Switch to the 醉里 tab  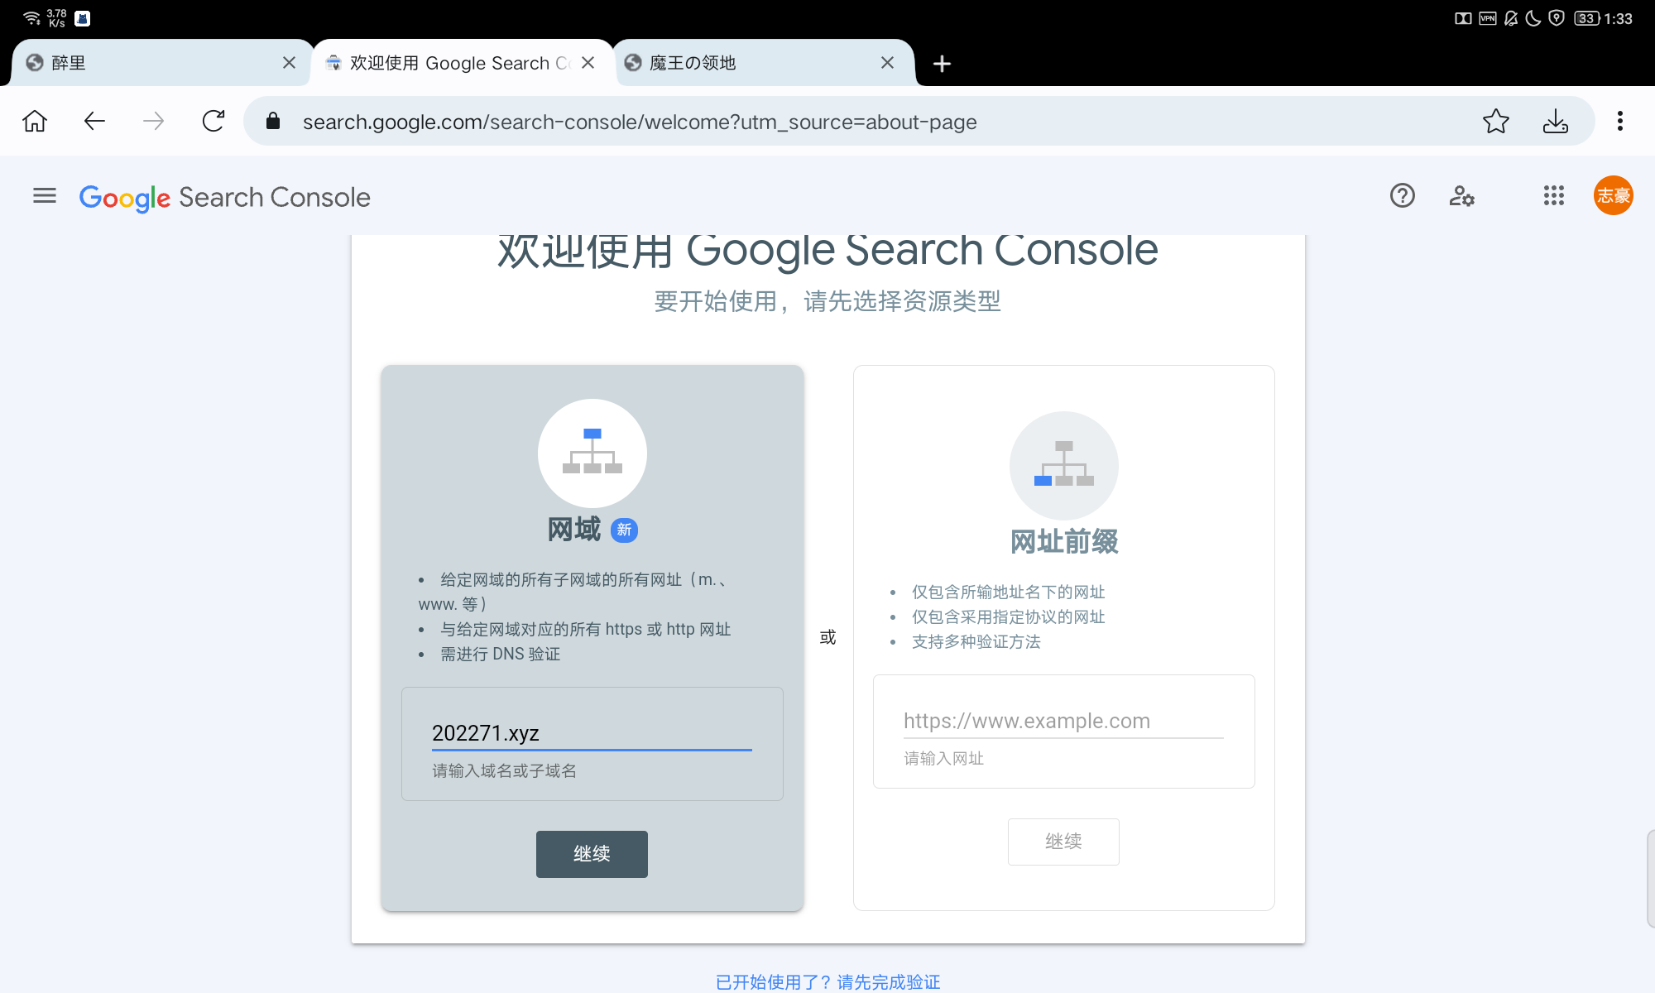[149, 63]
